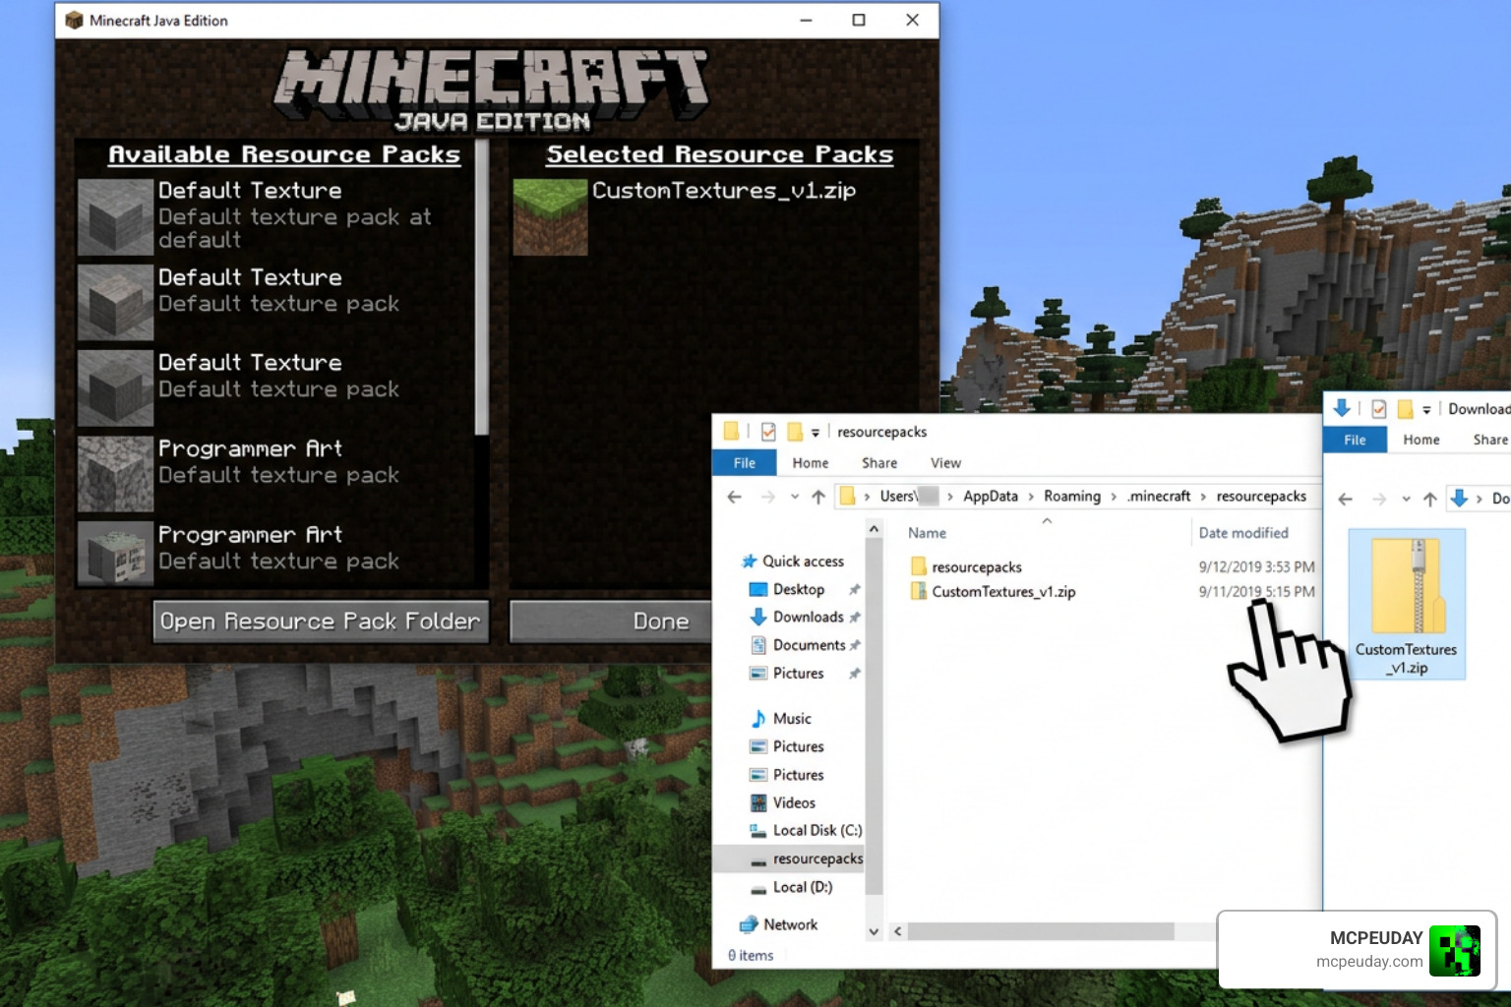Go up one folder in resourcepacks window

click(818, 497)
